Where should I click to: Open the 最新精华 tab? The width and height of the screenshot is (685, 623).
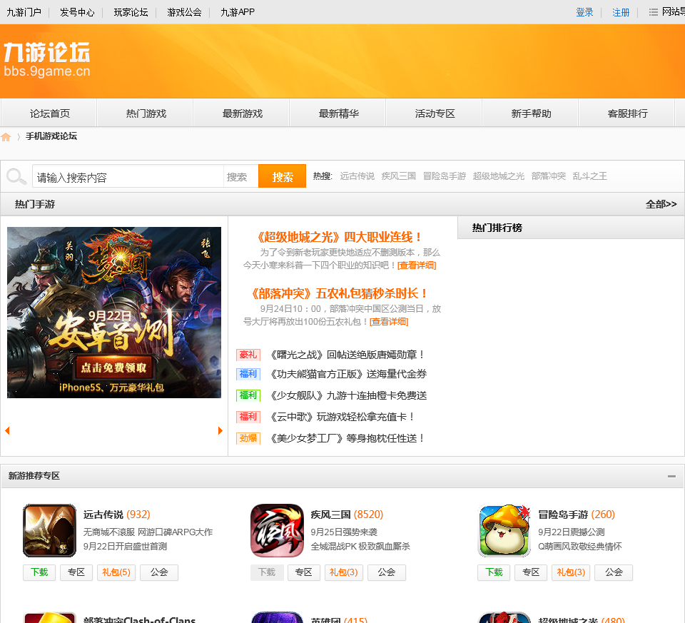pyautogui.click(x=338, y=113)
